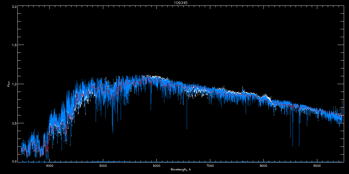
Task: Click the small bump in spectrum near 8000
Action: pos(265,95)
